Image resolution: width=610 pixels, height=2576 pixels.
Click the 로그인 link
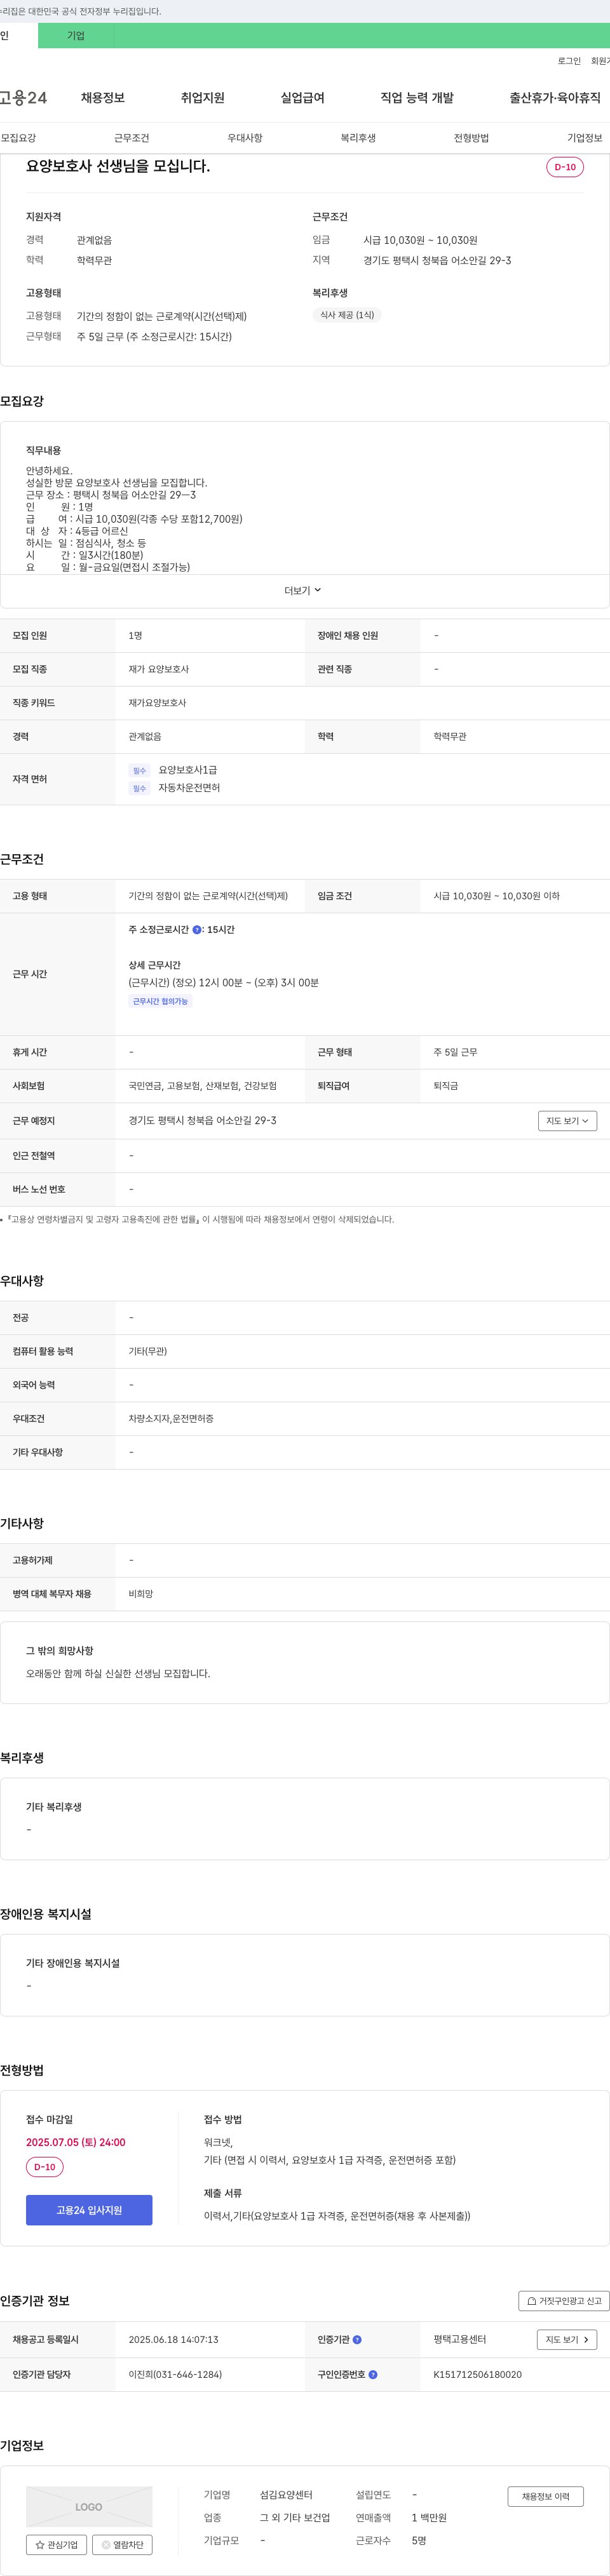tap(569, 61)
